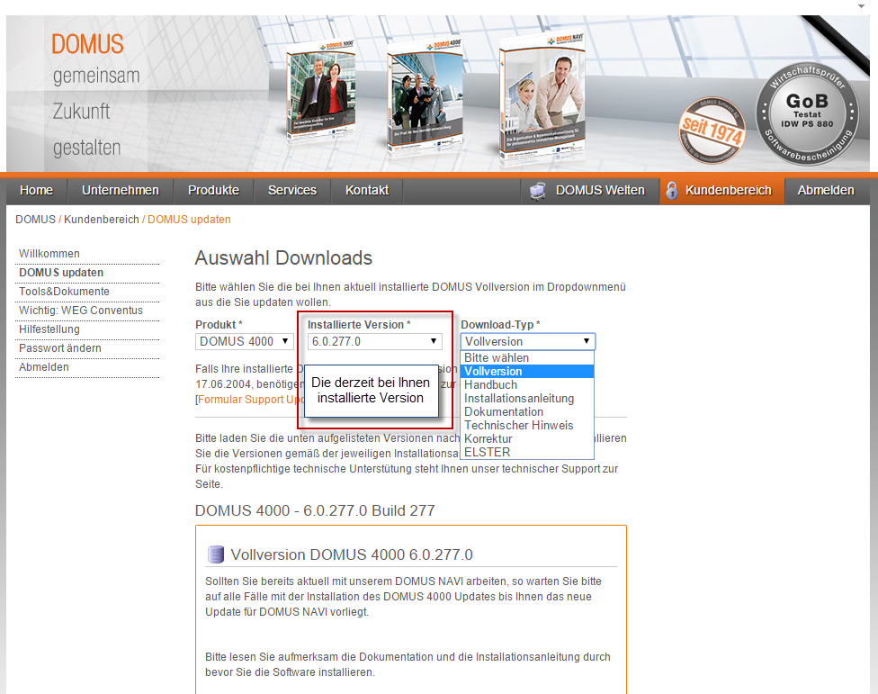Click the DOMUS Welten cart icon
878x694 pixels.
(538, 191)
